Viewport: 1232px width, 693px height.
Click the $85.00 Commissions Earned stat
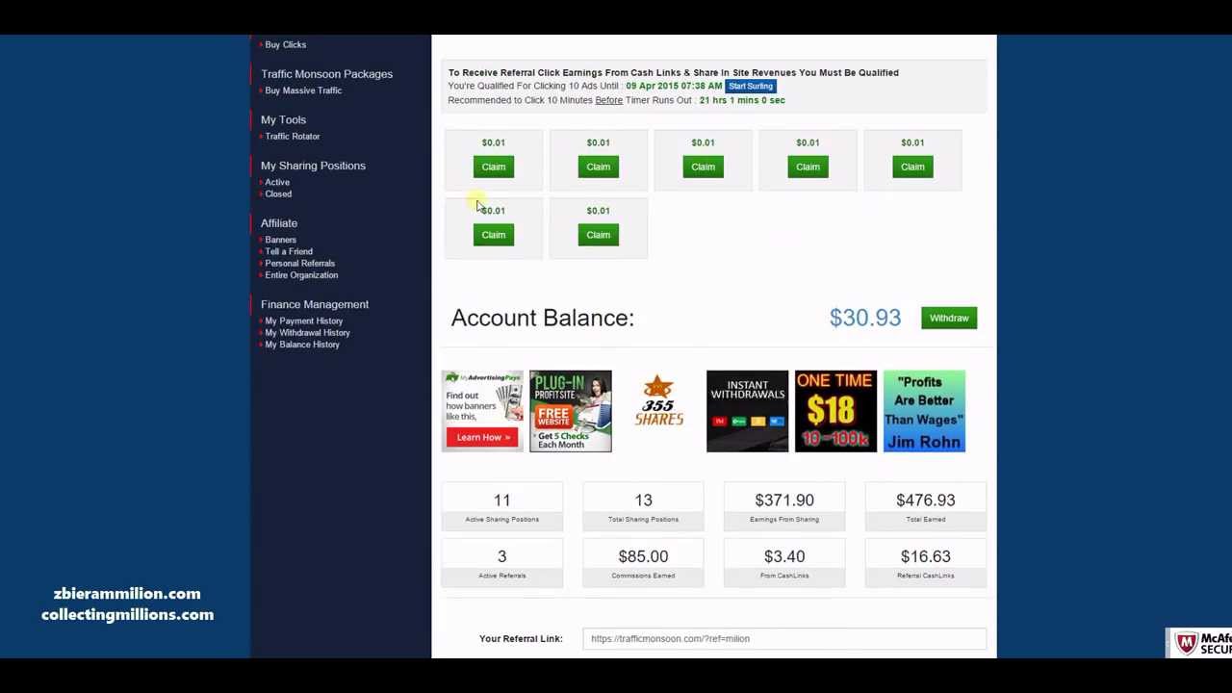[643, 563]
